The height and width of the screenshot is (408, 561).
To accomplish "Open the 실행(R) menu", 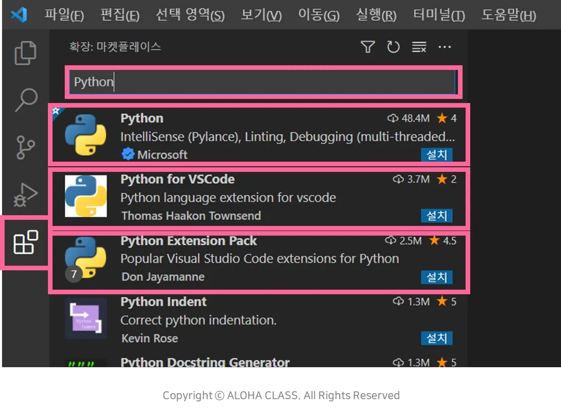I will [x=376, y=15].
